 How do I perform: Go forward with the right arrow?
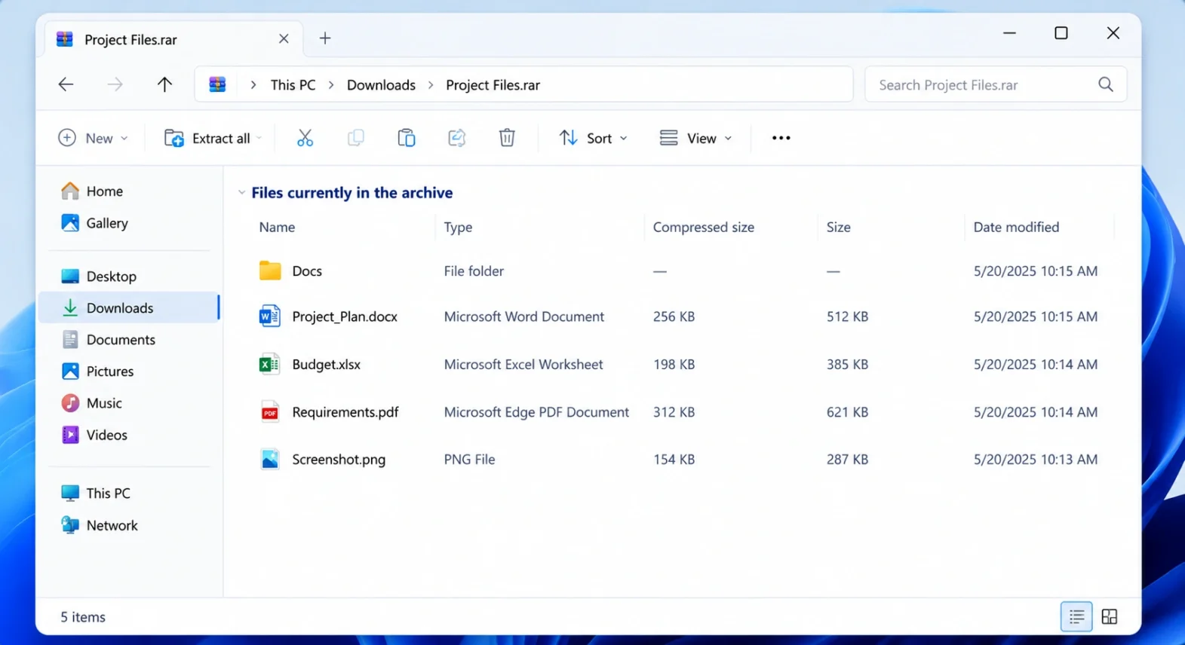pyautogui.click(x=115, y=84)
